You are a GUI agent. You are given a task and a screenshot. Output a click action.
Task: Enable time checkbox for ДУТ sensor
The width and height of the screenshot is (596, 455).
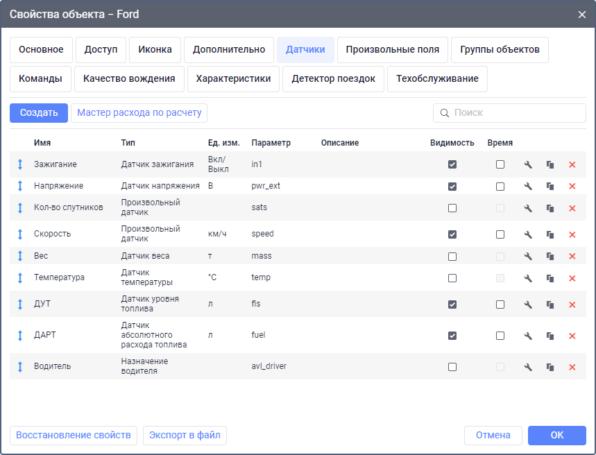click(x=500, y=304)
